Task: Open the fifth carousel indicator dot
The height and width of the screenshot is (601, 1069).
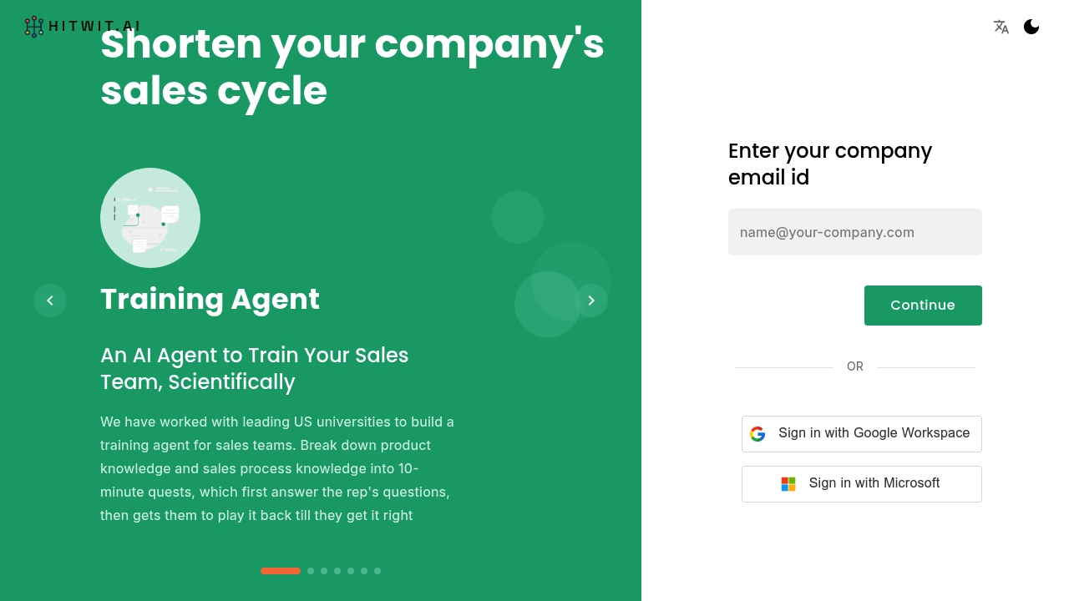Action: click(351, 571)
